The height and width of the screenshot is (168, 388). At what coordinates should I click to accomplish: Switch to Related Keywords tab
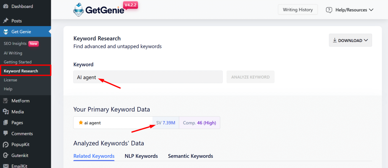[94, 156]
